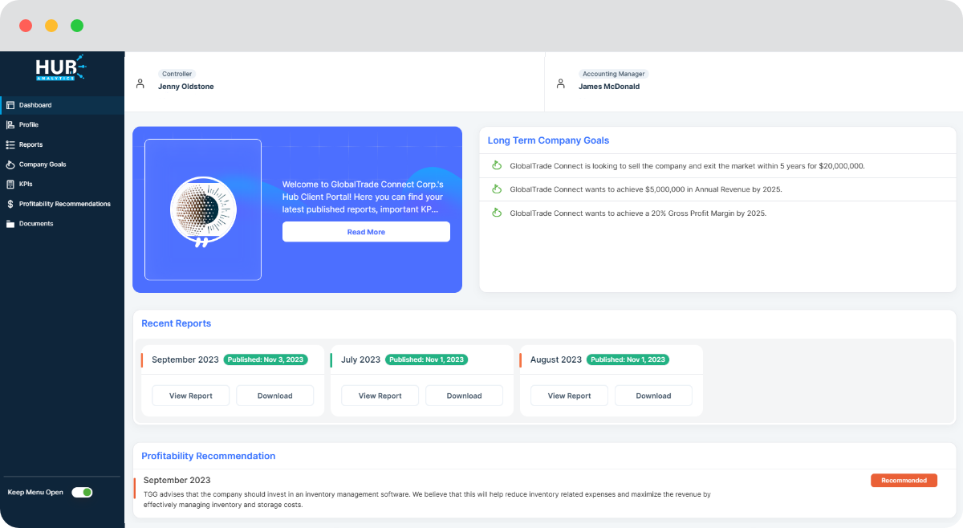
Task: Open the Profitability Recommendations menu item
Action: pyautogui.click(x=64, y=204)
